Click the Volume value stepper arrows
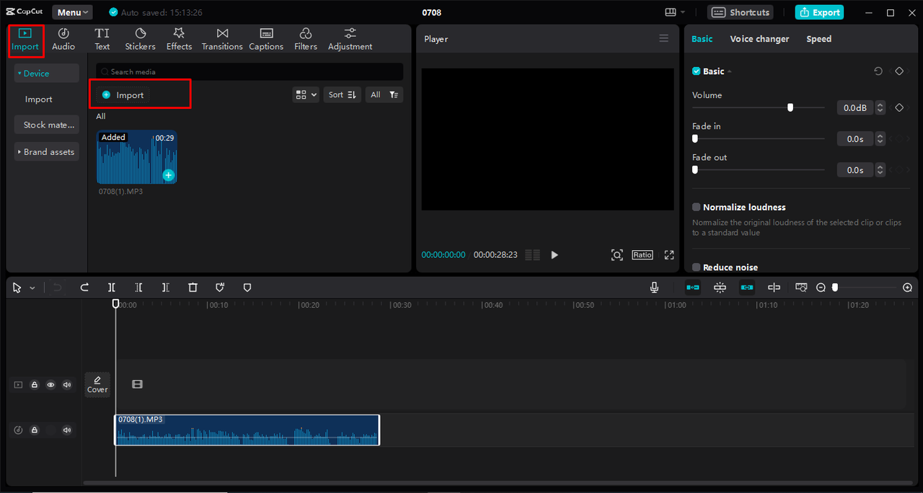Viewport: 923px width, 493px height. [880, 108]
